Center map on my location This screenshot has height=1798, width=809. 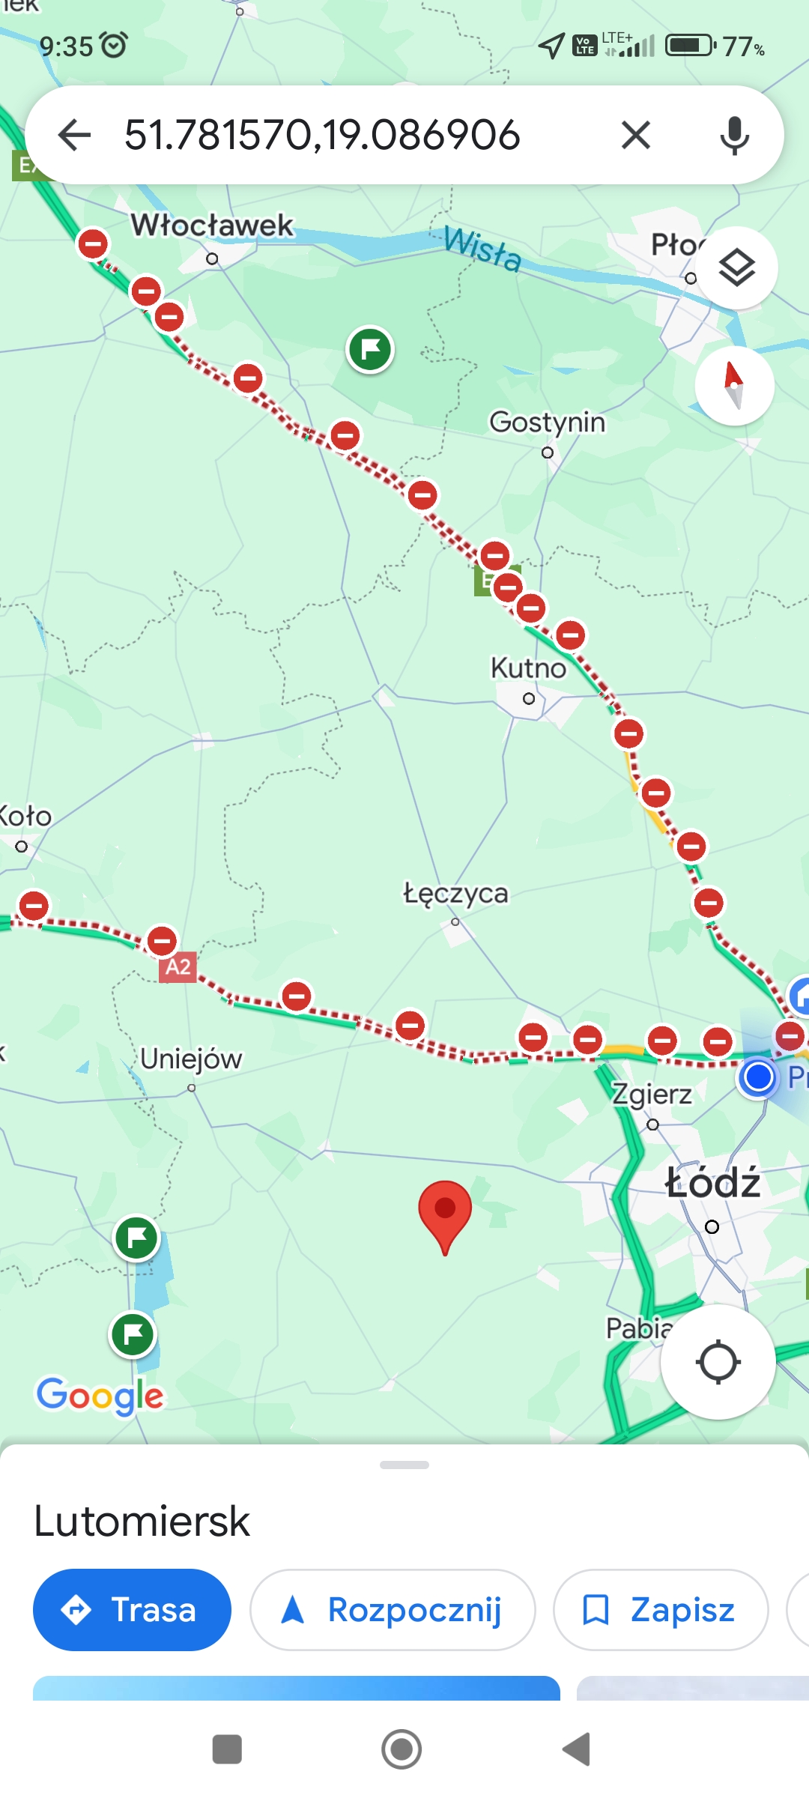click(x=718, y=1362)
